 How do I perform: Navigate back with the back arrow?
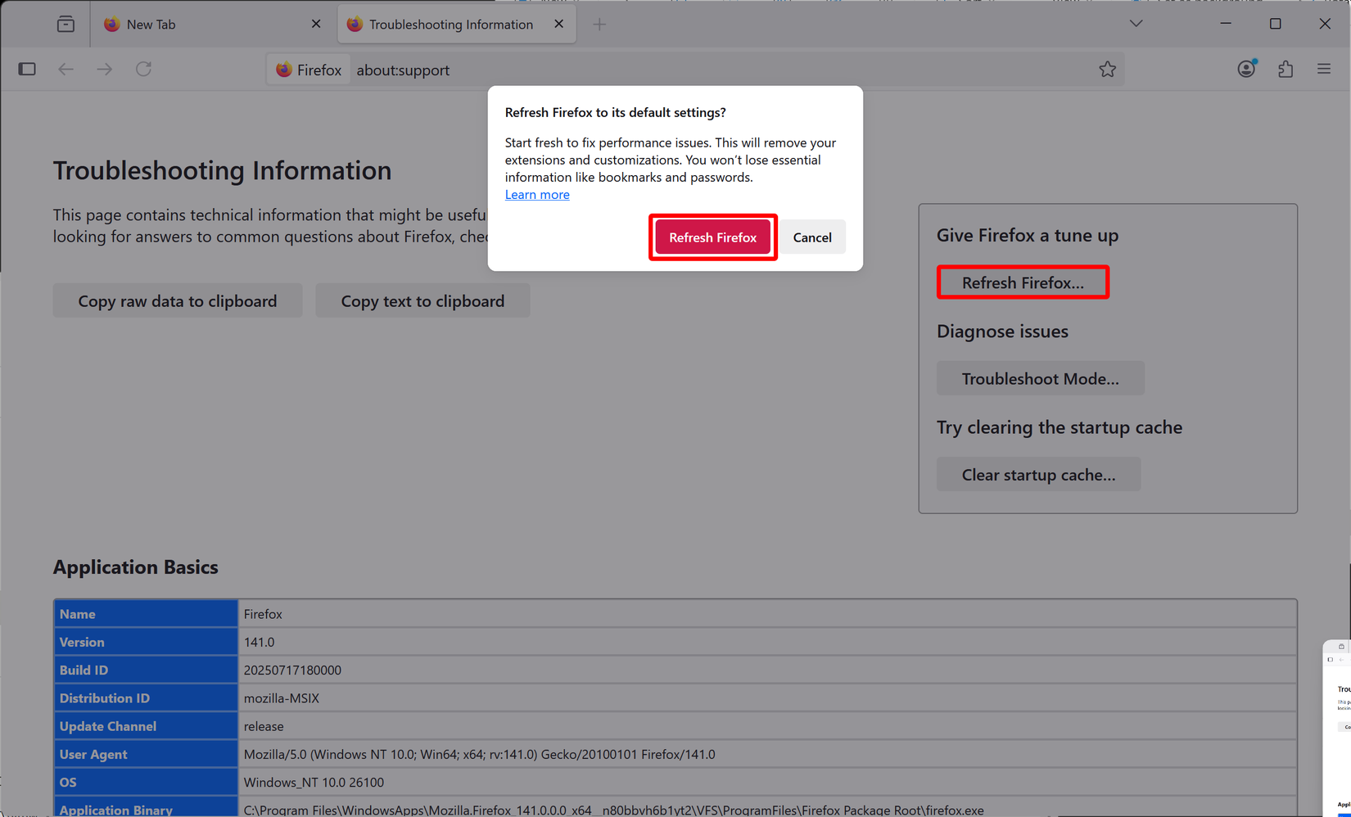tap(66, 69)
